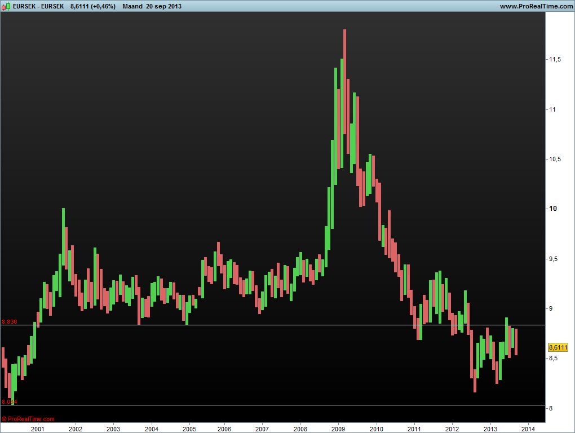Click the 8 price scale label

tap(551, 408)
